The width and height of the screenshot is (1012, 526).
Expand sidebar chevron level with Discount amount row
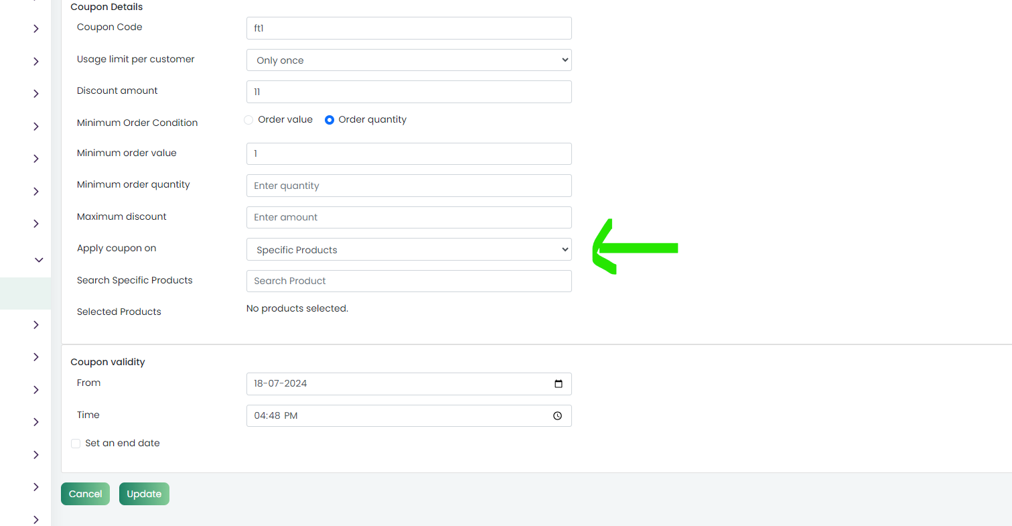(36, 94)
